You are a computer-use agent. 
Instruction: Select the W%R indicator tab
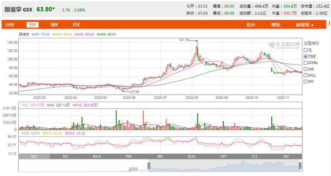click(129, 157)
